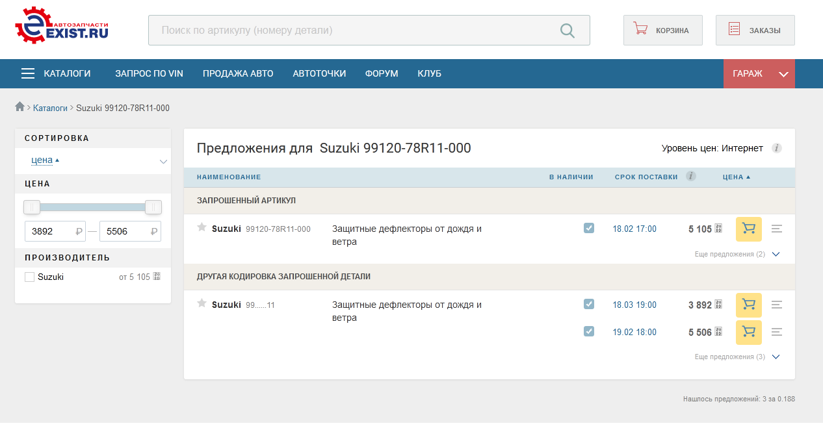Screen dimensions: 823x441
Task: Click the search magnifier icon
Action: coord(567,31)
